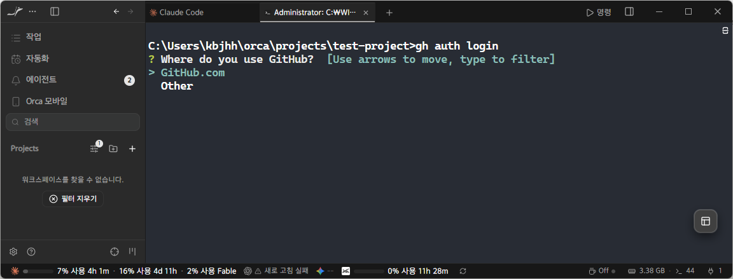Go back with the left arrow

coord(116,11)
